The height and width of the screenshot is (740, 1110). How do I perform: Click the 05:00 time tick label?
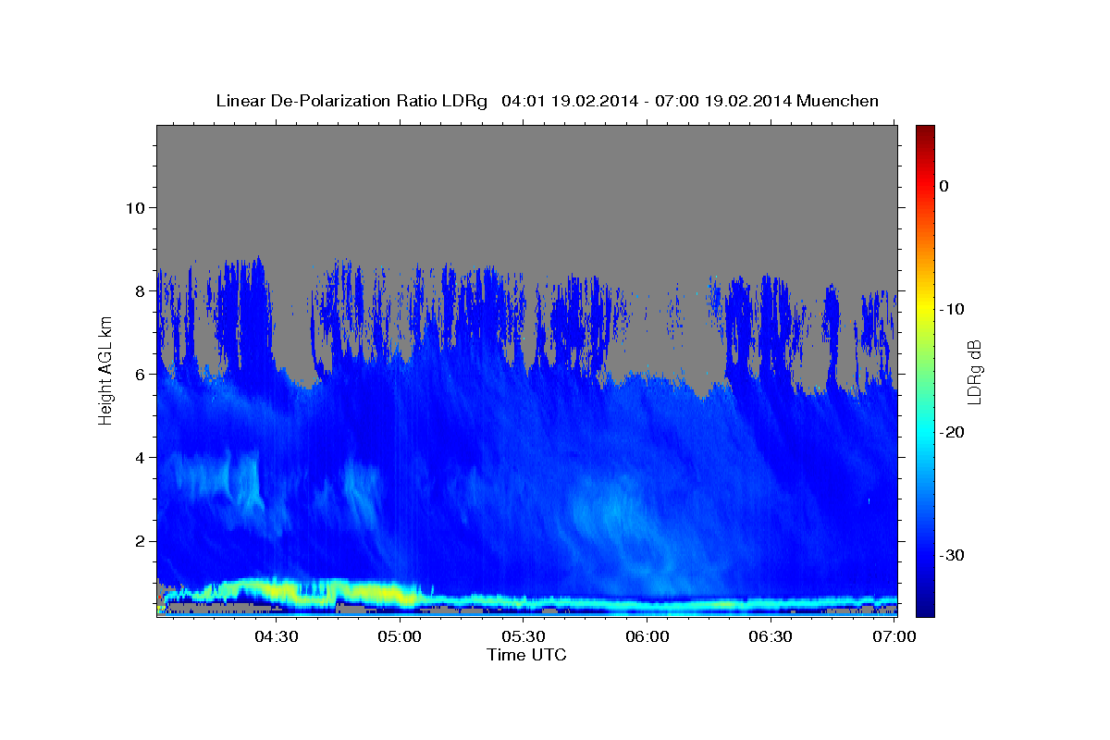click(400, 637)
